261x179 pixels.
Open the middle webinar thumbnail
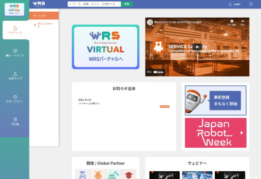pyautogui.click(x=197, y=175)
